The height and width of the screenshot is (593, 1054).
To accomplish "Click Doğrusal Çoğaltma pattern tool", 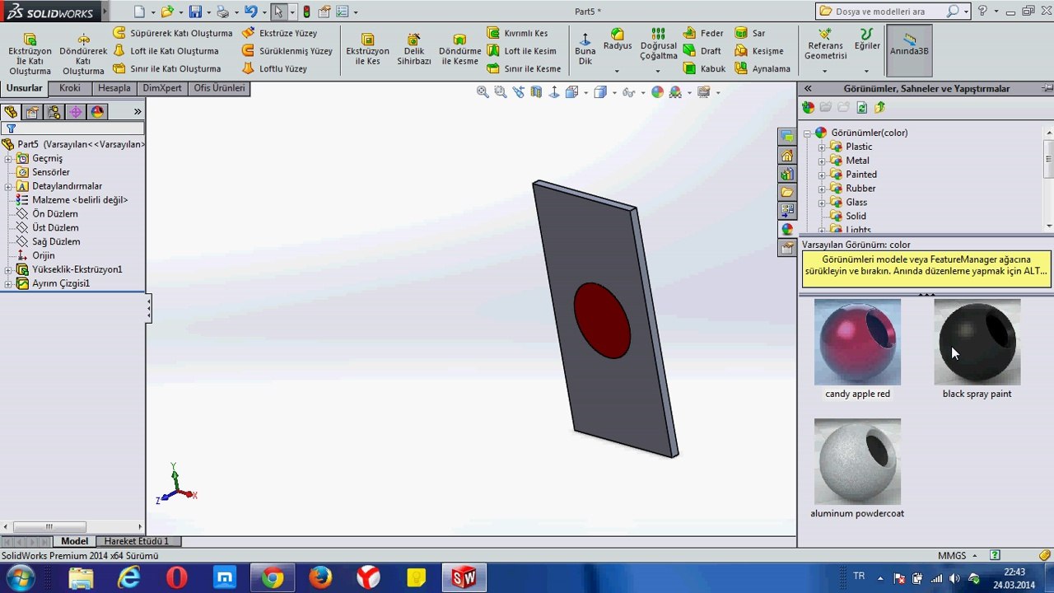I will 658,44.
